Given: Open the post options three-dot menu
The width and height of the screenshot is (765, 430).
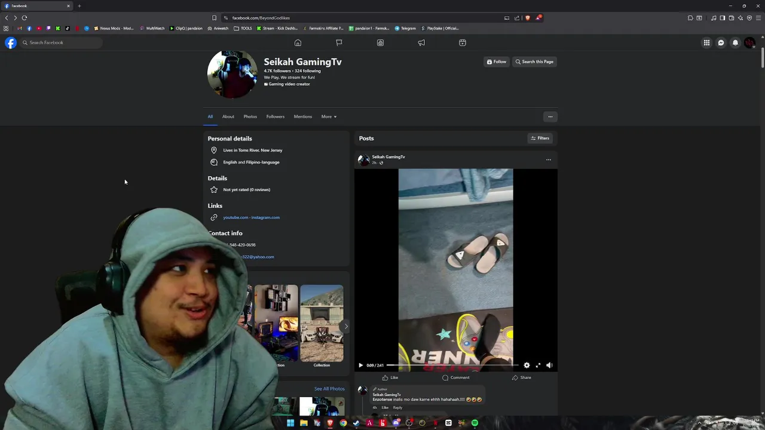Looking at the screenshot, I should coord(548,159).
